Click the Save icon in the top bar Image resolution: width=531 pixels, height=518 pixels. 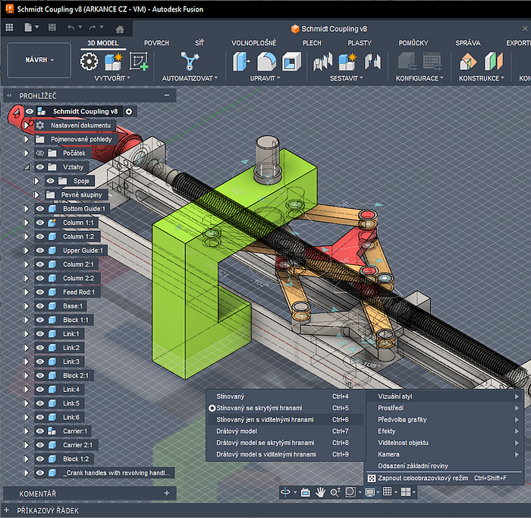click(52, 28)
